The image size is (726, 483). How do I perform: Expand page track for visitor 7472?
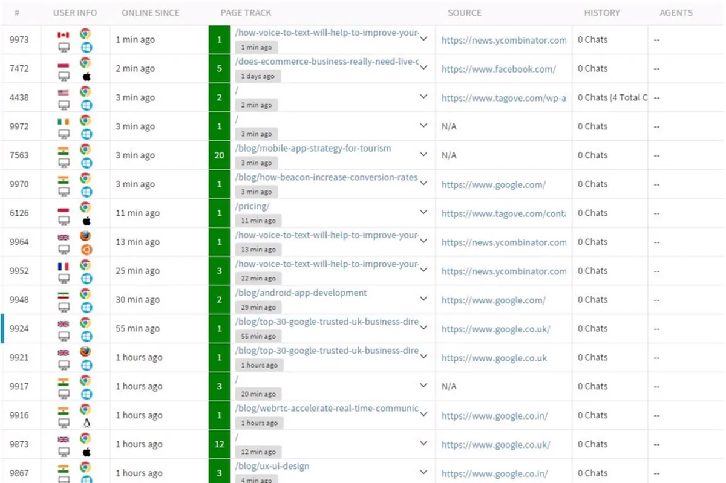(x=423, y=68)
